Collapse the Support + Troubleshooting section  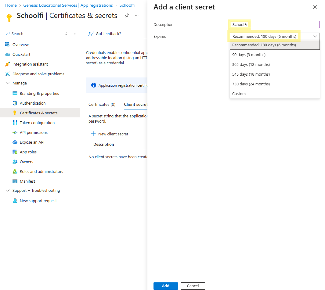tap(7, 190)
